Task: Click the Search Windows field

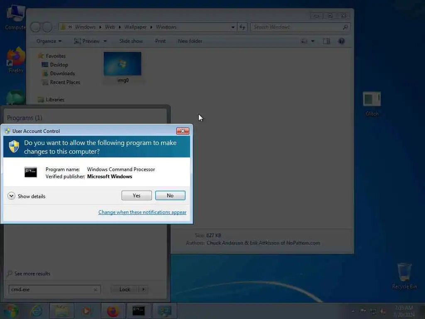Action: coord(300,27)
